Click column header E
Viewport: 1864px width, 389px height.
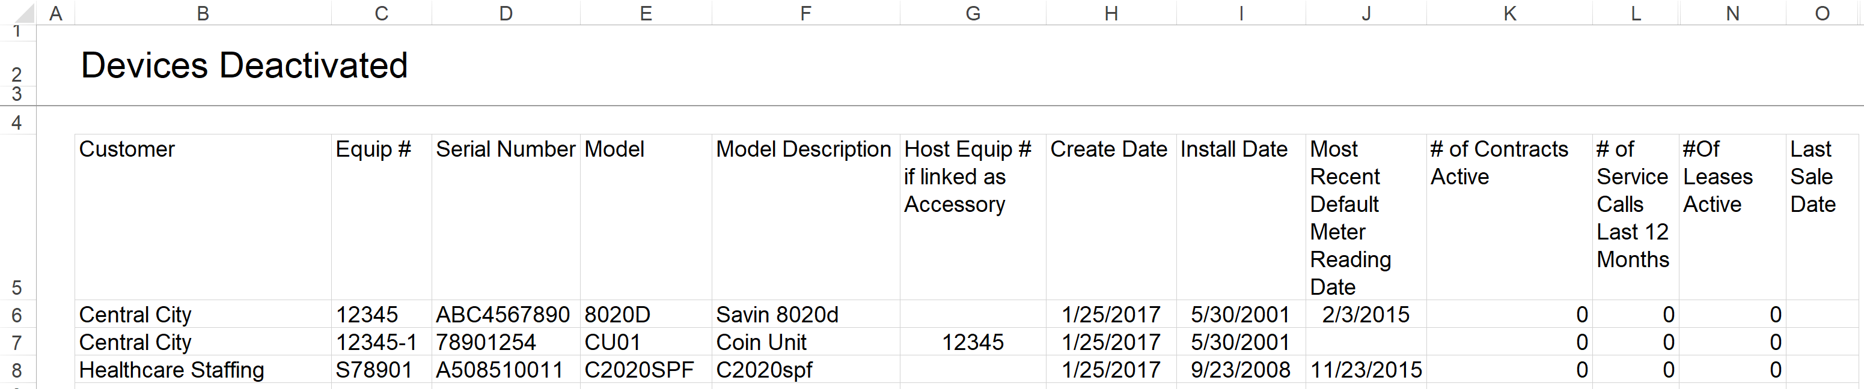tap(646, 13)
